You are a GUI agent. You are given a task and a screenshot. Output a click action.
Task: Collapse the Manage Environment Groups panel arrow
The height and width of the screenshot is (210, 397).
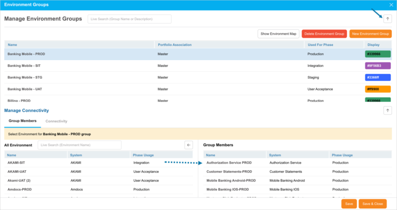point(387,19)
